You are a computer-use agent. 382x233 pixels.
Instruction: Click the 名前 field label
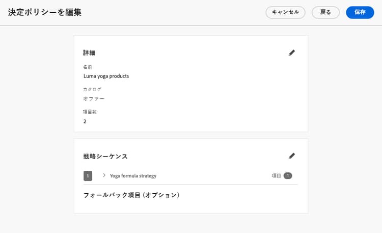tap(88, 67)
